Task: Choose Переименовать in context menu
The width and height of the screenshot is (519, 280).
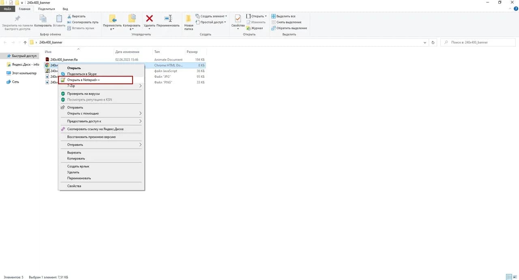Action: (101, 178)
